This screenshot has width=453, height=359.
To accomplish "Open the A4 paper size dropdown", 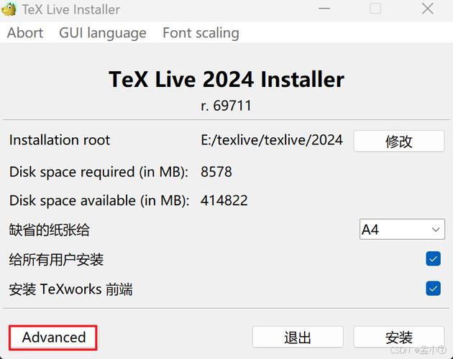I will point(402,229).
